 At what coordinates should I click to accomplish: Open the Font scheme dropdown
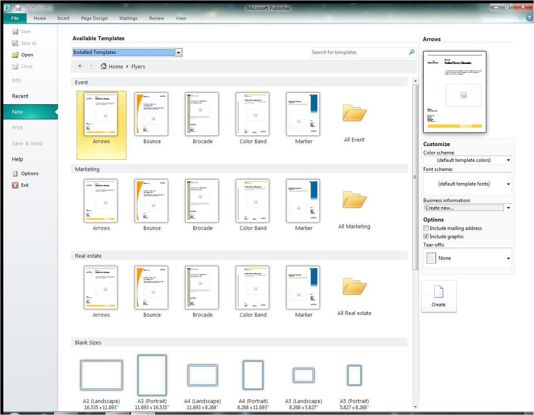point(508,184)
